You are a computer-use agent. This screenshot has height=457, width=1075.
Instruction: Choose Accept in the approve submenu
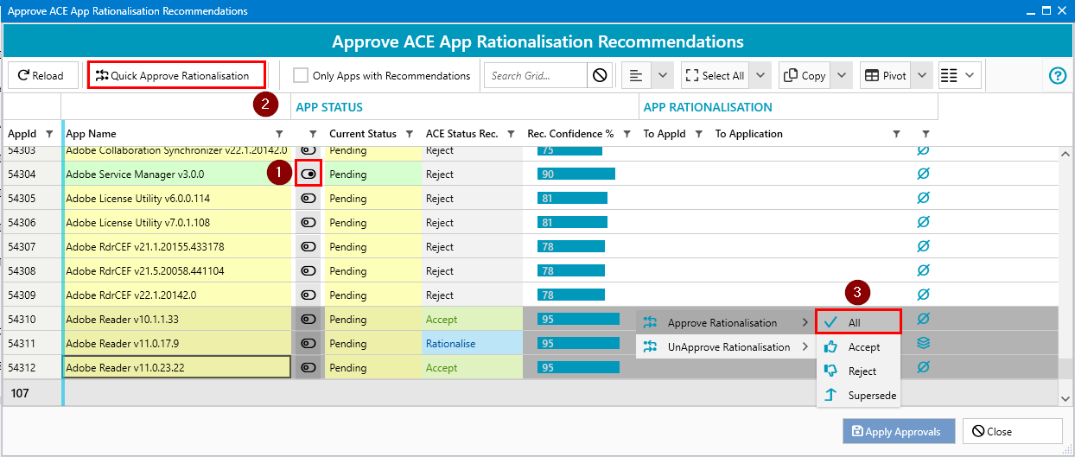tap(859, 347)
